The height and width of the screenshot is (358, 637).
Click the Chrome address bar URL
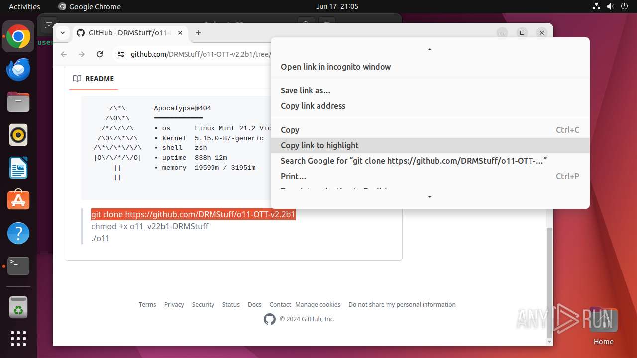(x=201, y=54)
